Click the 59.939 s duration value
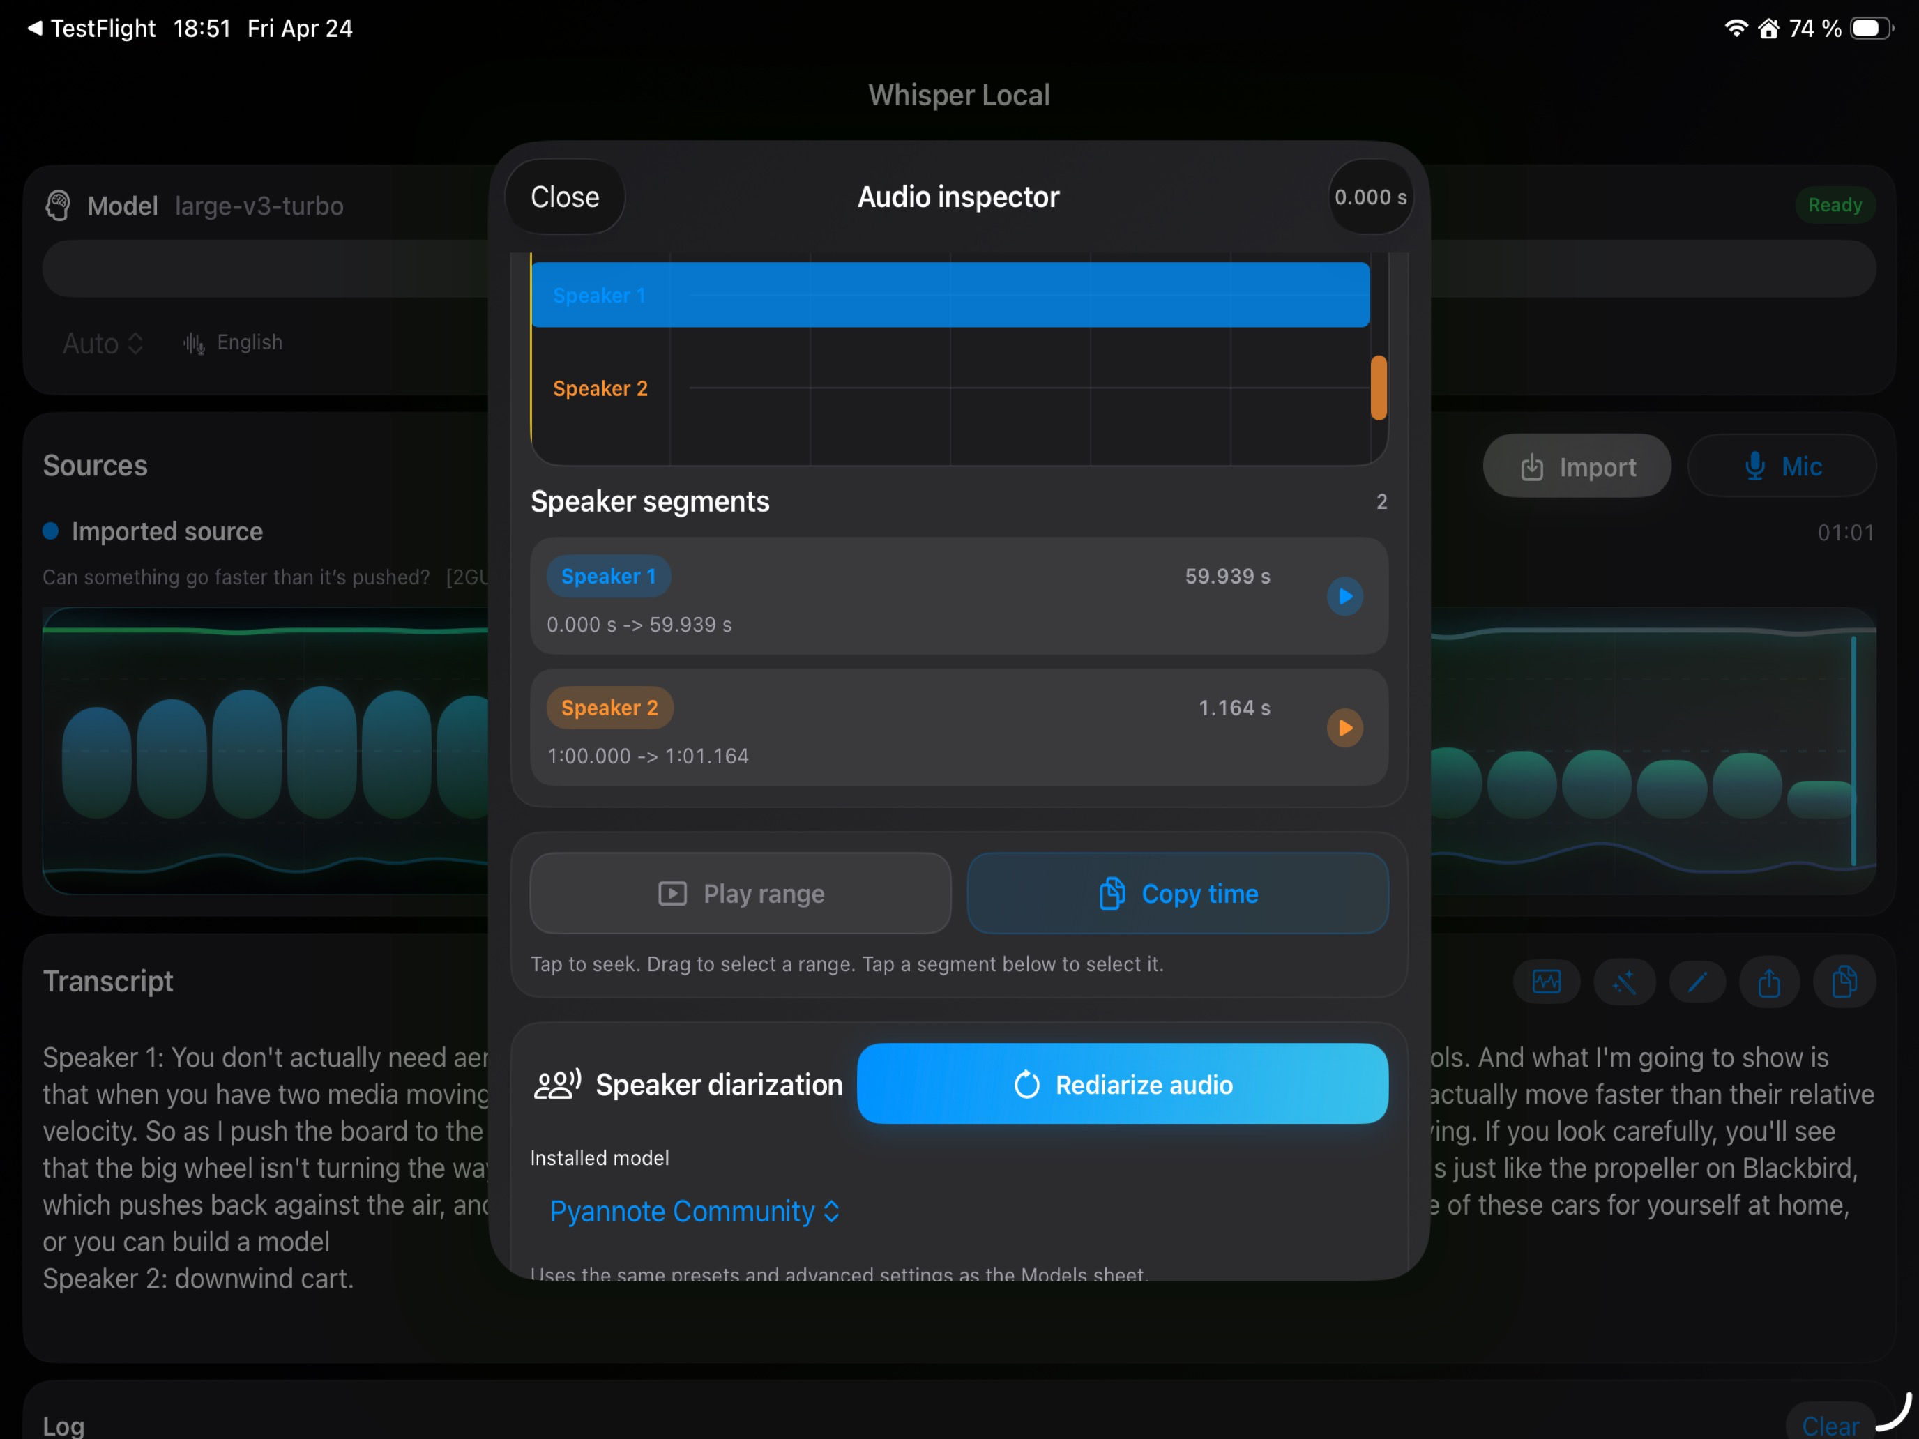 [1227, 576]
